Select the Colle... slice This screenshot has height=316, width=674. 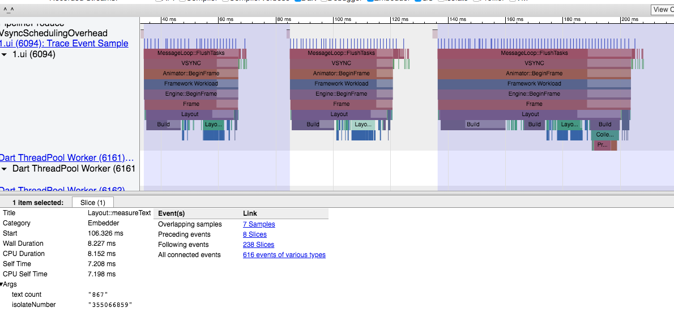pos(605,135)
